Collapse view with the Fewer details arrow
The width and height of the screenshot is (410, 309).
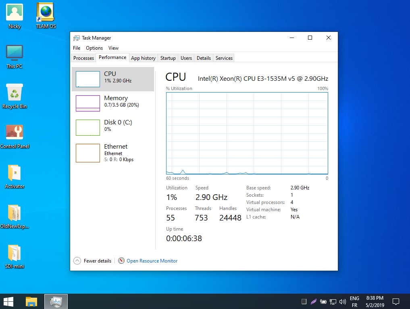[x=77, y=261]
